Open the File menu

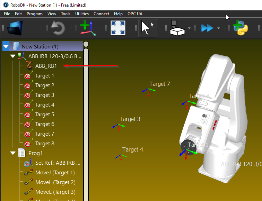pyautogui.click(x=7, y=14)
